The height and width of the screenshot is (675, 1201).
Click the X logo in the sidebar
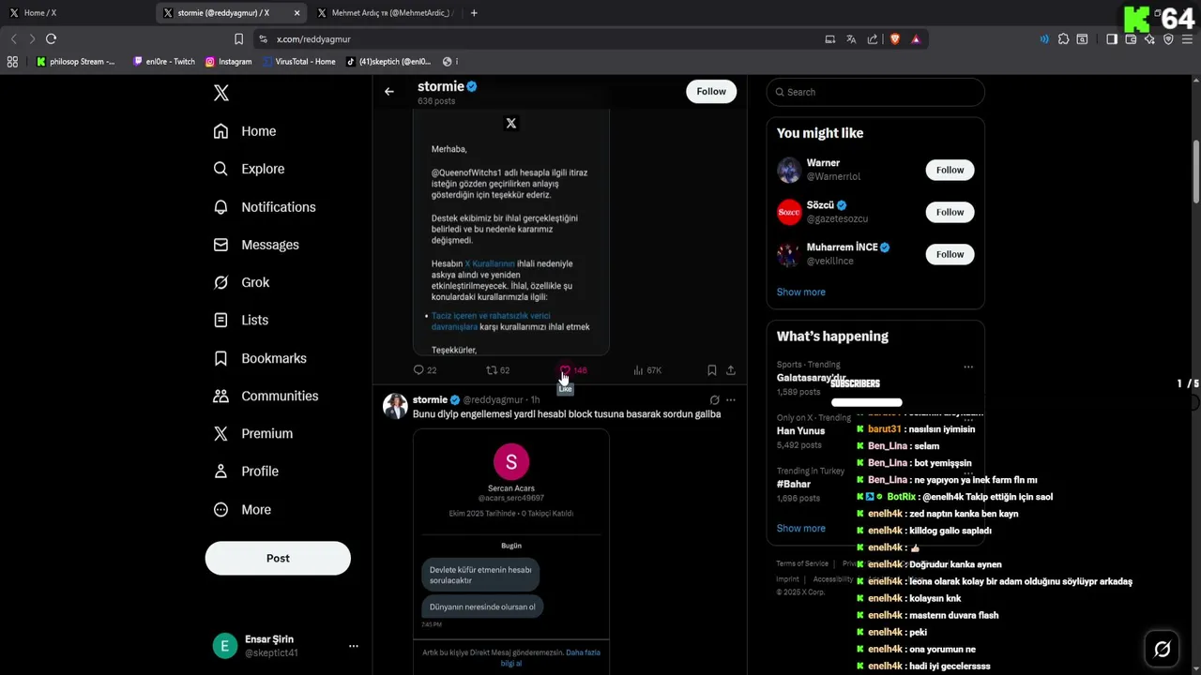coord(221,93)
